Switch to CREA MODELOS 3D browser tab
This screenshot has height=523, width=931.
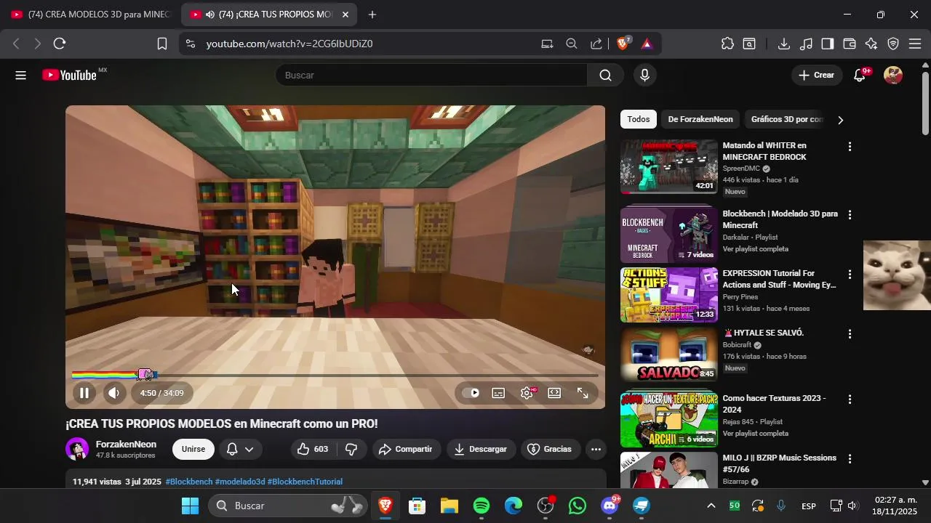[x=91, y=15]
